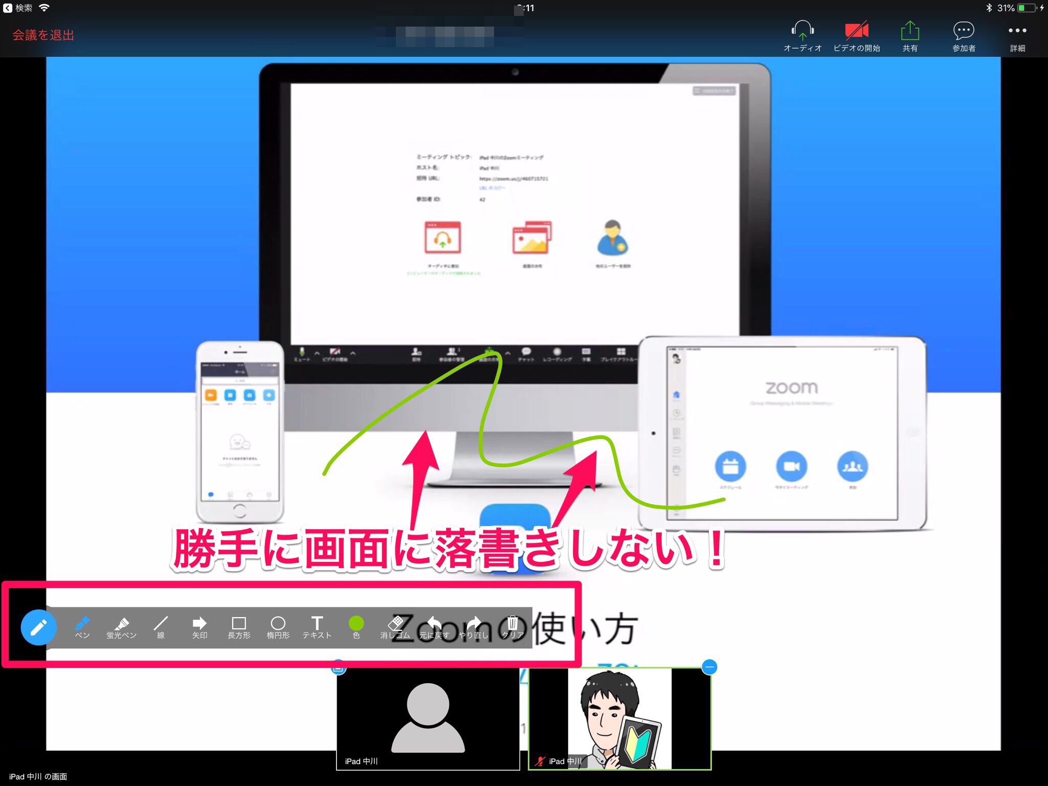The width and height of the screenshot is (1048, 786).
Task: Open the green color (色) swatch
Action: click(356, 627)
